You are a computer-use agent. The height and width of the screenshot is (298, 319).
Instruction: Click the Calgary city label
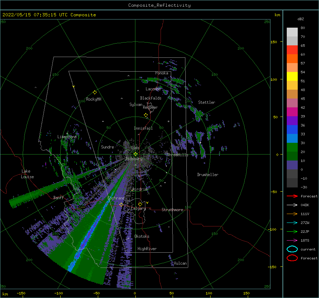point(138,208)
